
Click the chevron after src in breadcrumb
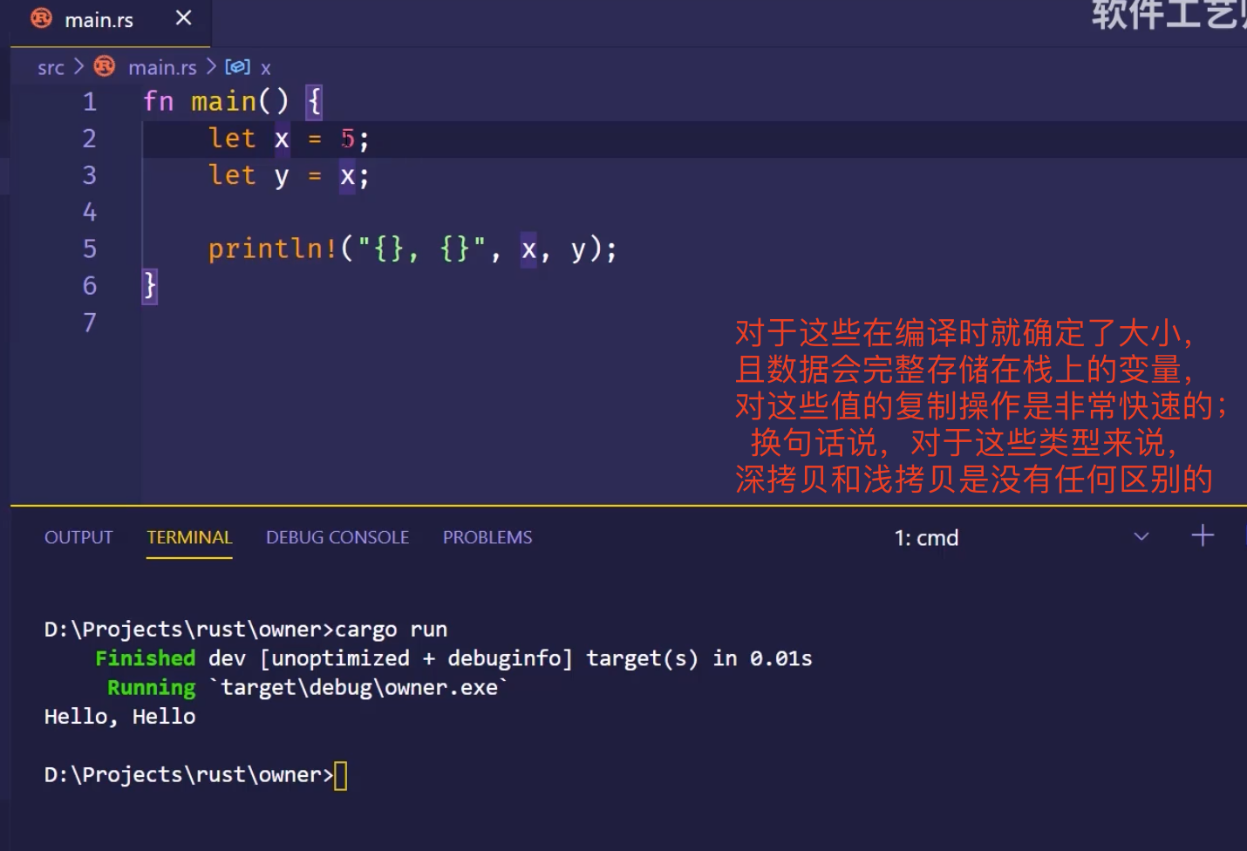coord(78,66)
